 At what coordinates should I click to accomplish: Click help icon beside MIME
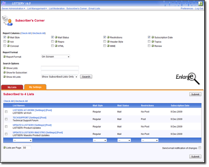pos(108,46)
